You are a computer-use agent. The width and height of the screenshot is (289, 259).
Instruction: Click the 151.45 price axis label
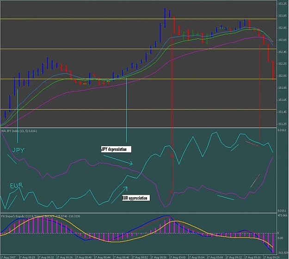(283, 112)
